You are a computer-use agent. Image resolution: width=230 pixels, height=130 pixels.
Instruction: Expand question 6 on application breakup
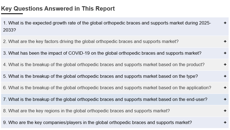107,88
